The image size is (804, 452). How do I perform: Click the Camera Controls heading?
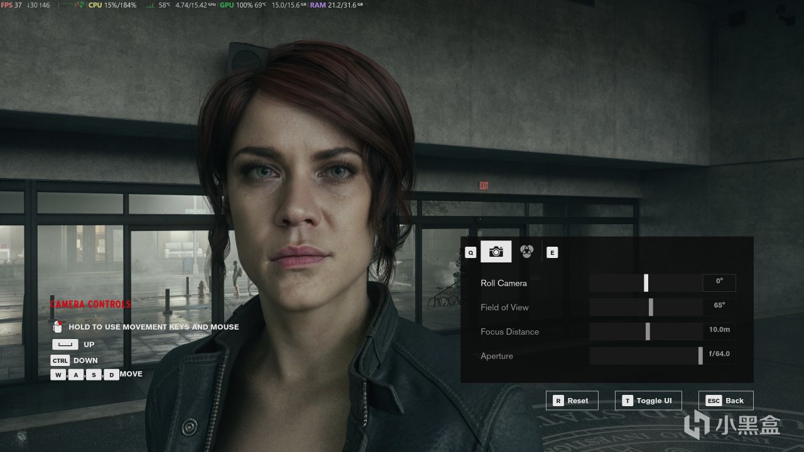coord(90,304)
